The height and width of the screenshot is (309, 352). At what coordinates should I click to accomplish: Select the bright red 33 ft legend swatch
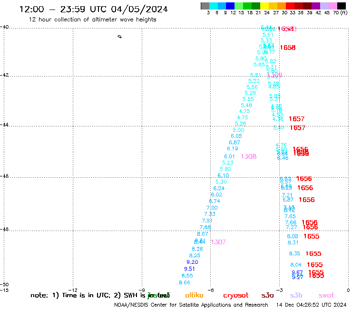point(290,6)
